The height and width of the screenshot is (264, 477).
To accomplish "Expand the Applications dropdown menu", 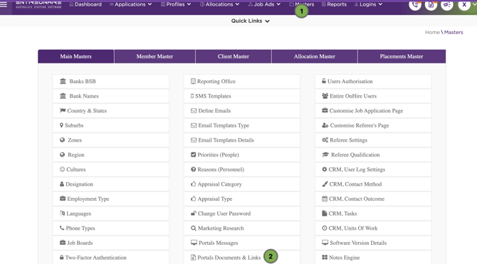I will 130,4.
